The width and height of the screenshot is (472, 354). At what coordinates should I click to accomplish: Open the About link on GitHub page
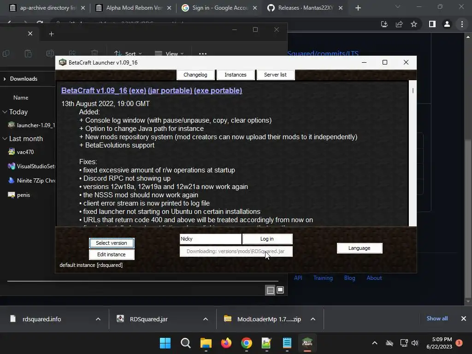374,278
